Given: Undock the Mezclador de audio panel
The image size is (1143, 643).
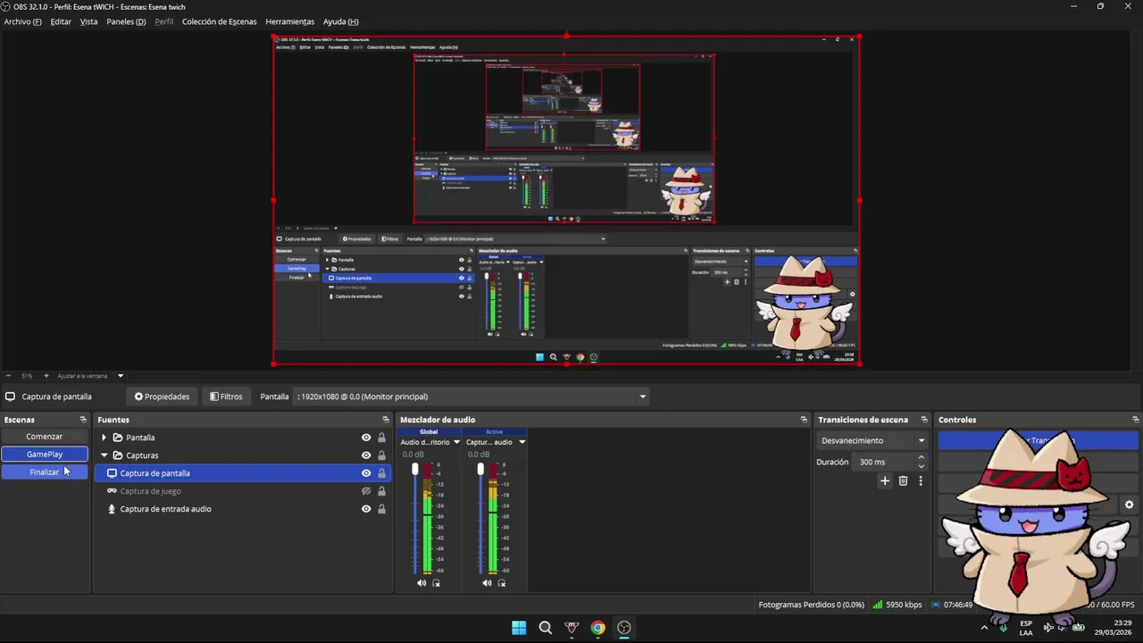Looking at the screenshot, I should (x=804, y=420).
